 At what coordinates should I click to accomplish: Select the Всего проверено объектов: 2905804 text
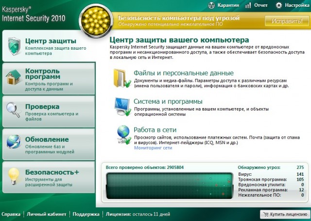(145, 167)
